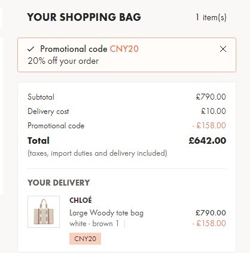Click the CNY20 tag under the product
The height and width of the screenshot is (253, 250).
(x=85, y=239)
